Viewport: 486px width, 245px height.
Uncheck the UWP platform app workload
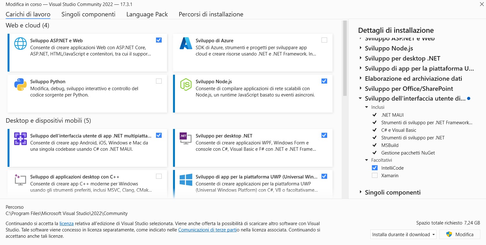coord(324,176)
